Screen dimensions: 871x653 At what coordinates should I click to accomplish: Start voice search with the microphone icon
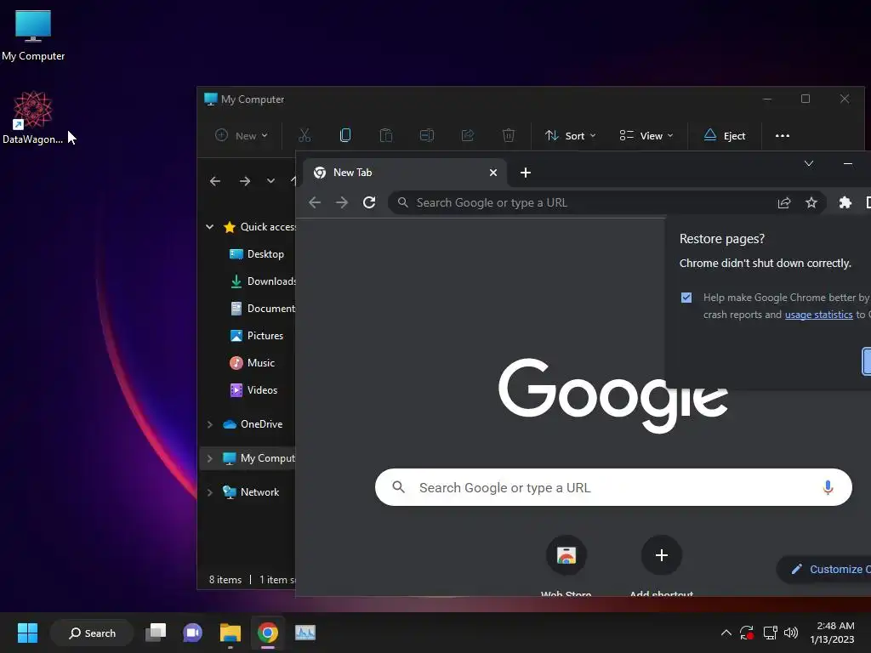[828, 487]
